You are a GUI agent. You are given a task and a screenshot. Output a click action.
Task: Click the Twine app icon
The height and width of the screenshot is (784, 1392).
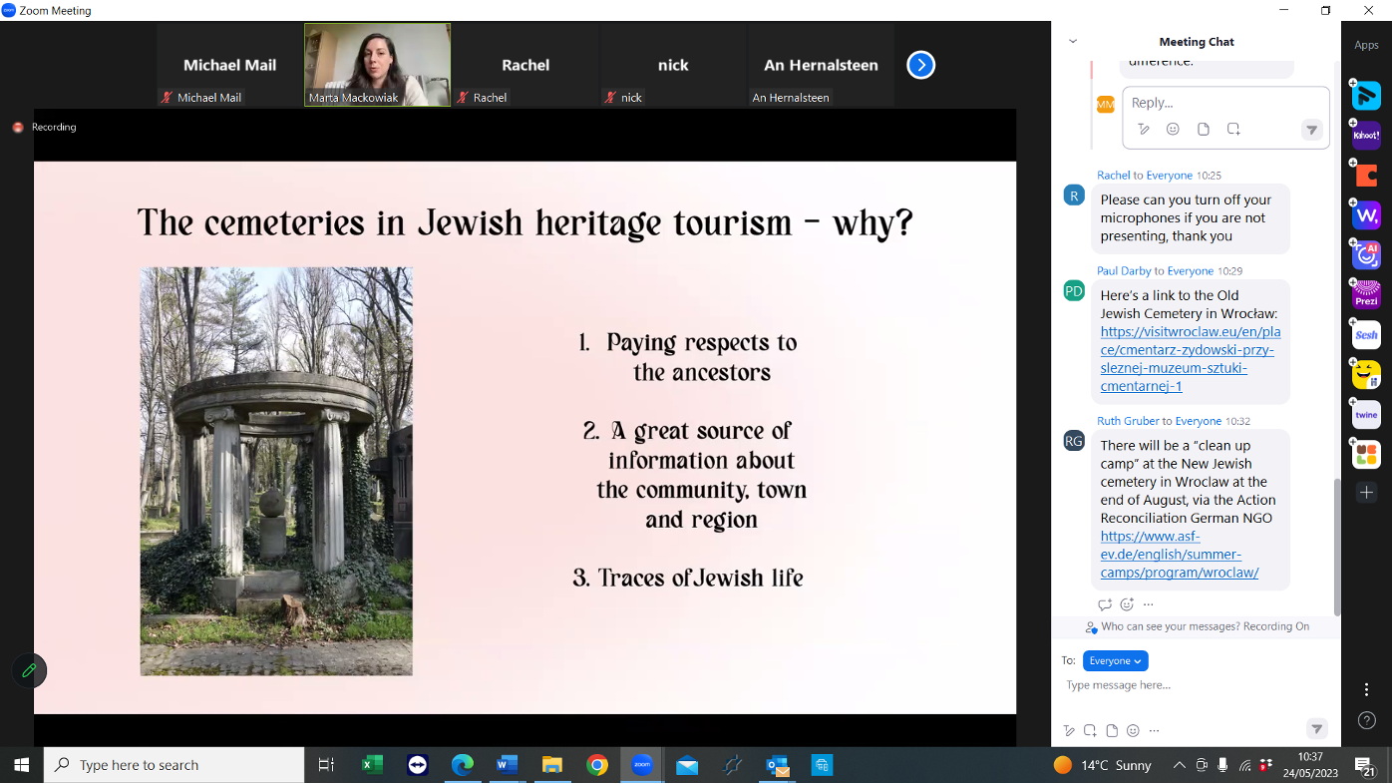[1365, 414]
